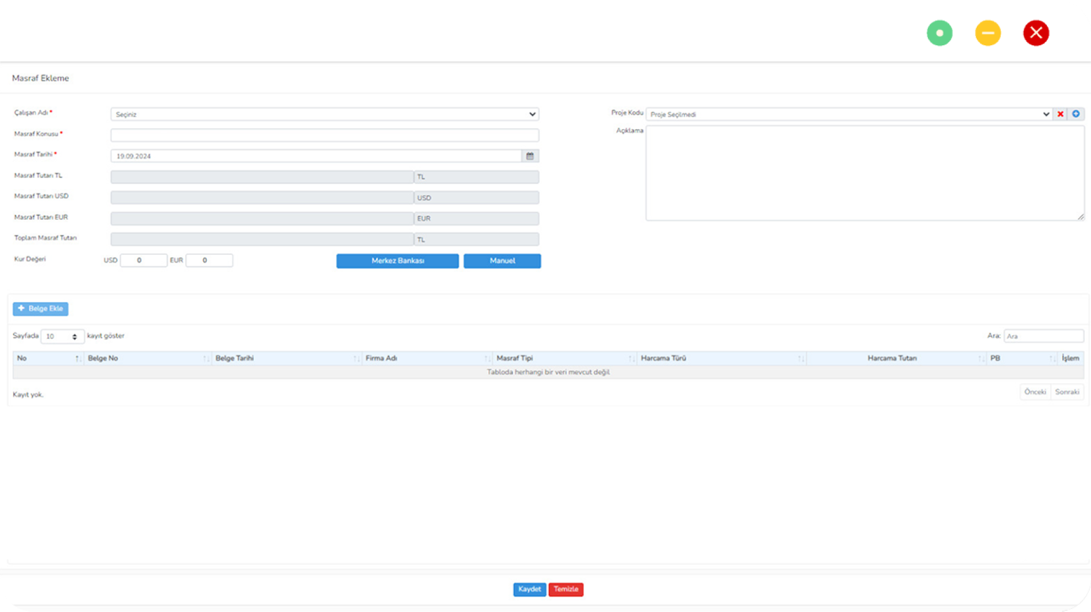
Task: Open the Çalışan Adı dropdown
Action: pyautogui.click(x=324, y=114)
